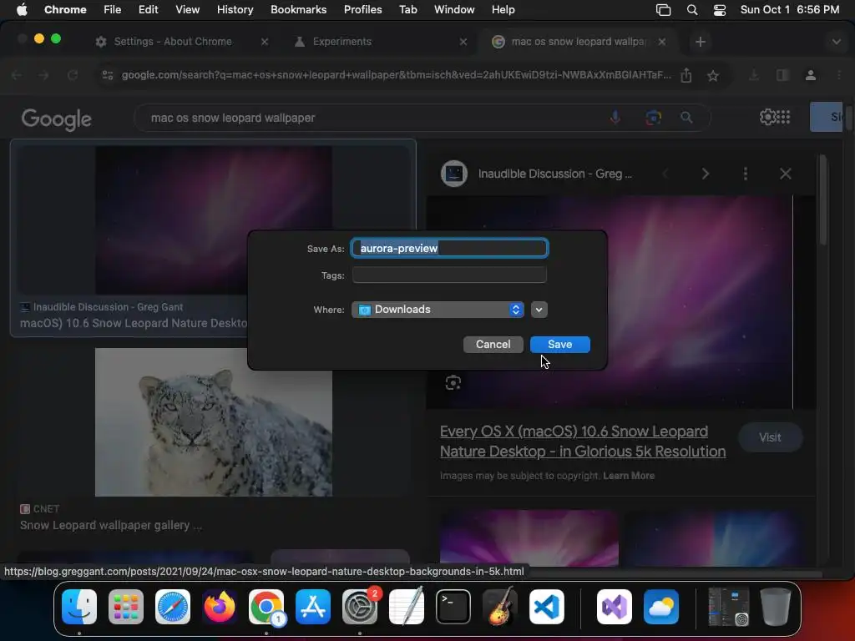Share this page icon in address bar

click(x=686, y=75)
